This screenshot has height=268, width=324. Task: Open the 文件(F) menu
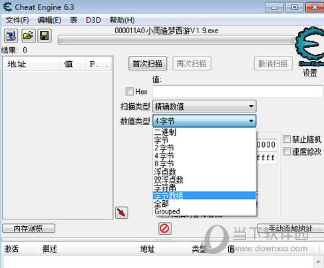coord(17,20)
